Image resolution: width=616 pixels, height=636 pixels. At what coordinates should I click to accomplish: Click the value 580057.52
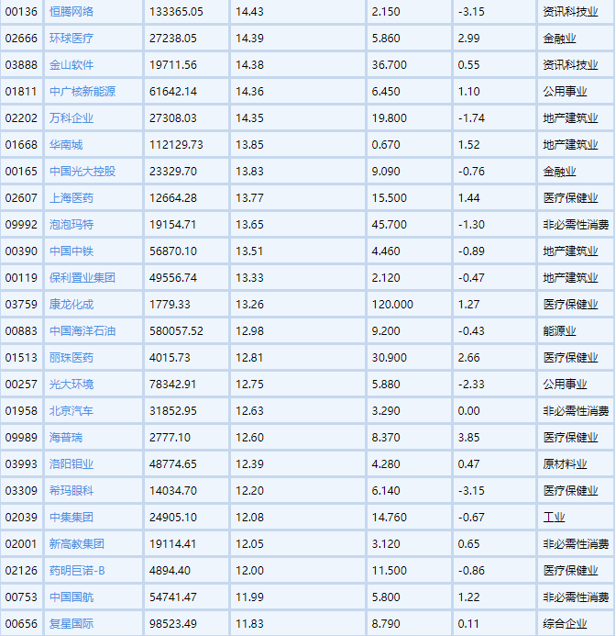click(x=176, y=331)
